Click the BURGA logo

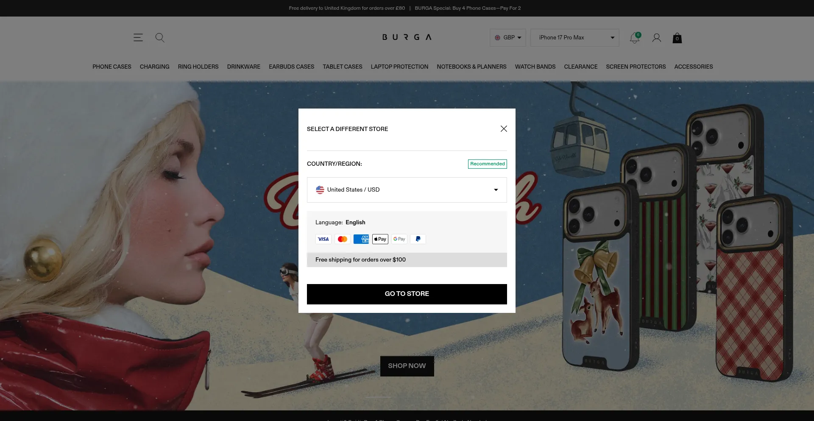(407, 37)
